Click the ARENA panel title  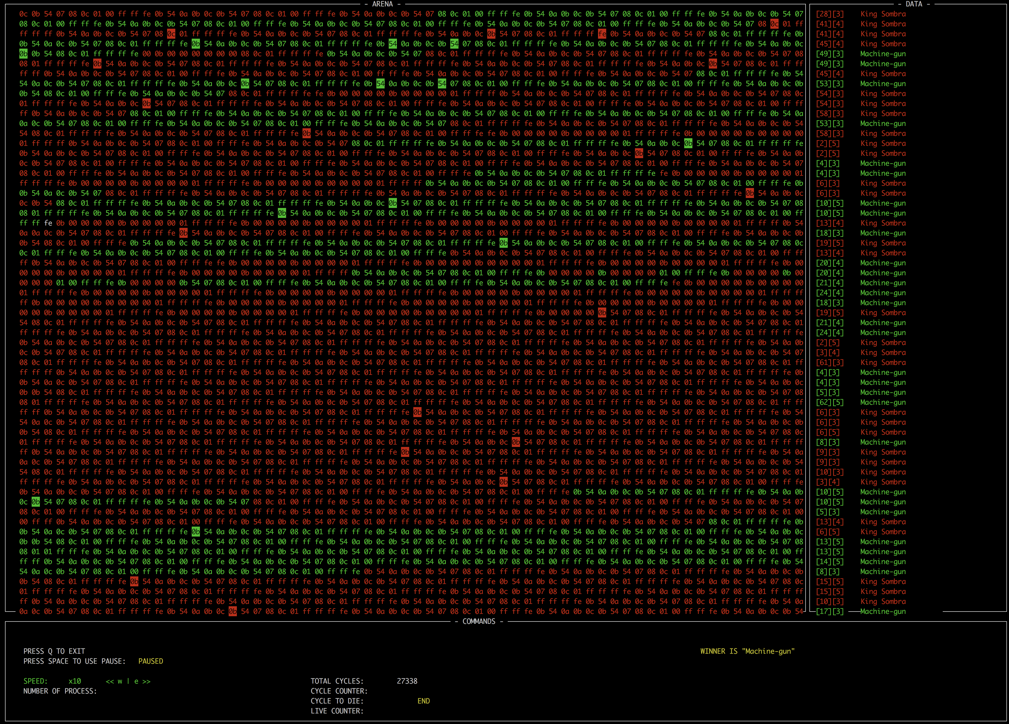point(382,4)
